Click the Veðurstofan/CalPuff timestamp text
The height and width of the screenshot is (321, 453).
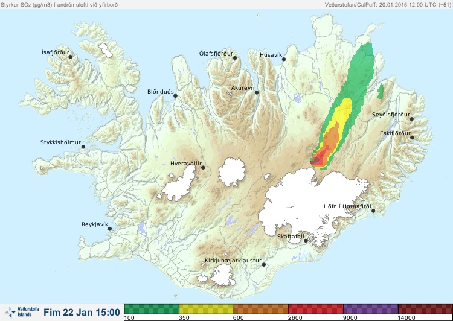[388, 5]
